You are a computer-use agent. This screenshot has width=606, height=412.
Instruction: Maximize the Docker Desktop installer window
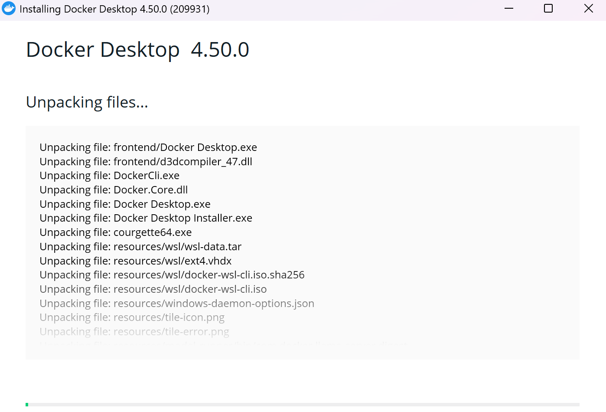pyautogui.click(x=548, y=8)
